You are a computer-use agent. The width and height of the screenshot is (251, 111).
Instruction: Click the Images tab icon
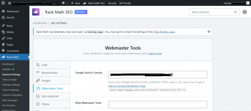[x=38, y=81]
